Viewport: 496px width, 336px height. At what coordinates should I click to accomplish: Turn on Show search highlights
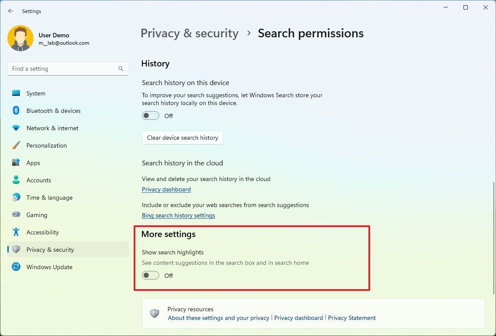[x=151, y=275]
